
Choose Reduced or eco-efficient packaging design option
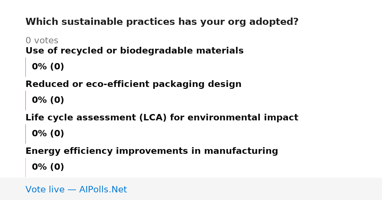click(133, 84)
